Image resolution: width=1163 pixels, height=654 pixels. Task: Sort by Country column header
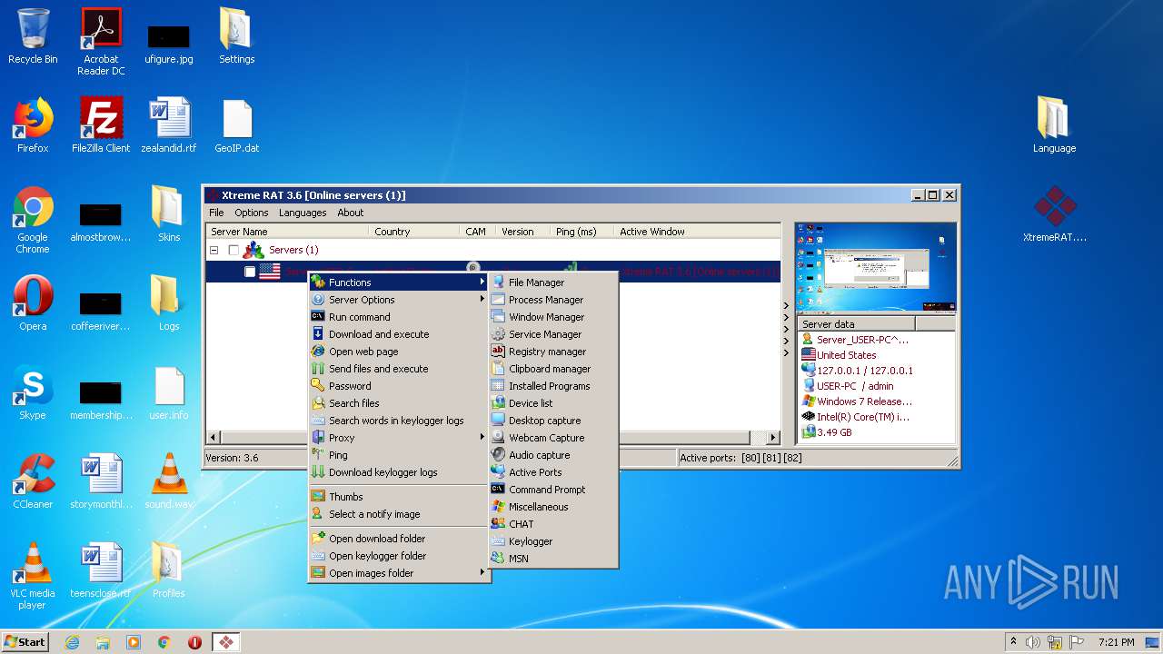click(x=413, y=232)
